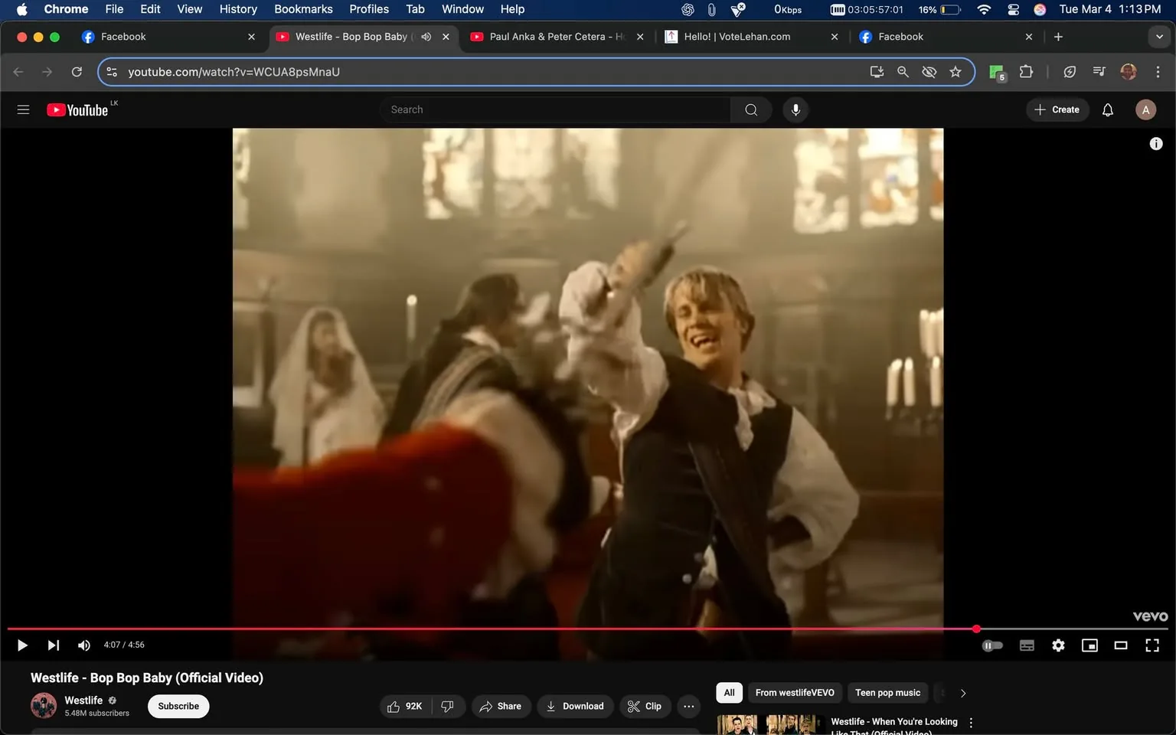Switch the player to theater mode
This screenshot has height=735, width=1176.
pos(1121,645)
